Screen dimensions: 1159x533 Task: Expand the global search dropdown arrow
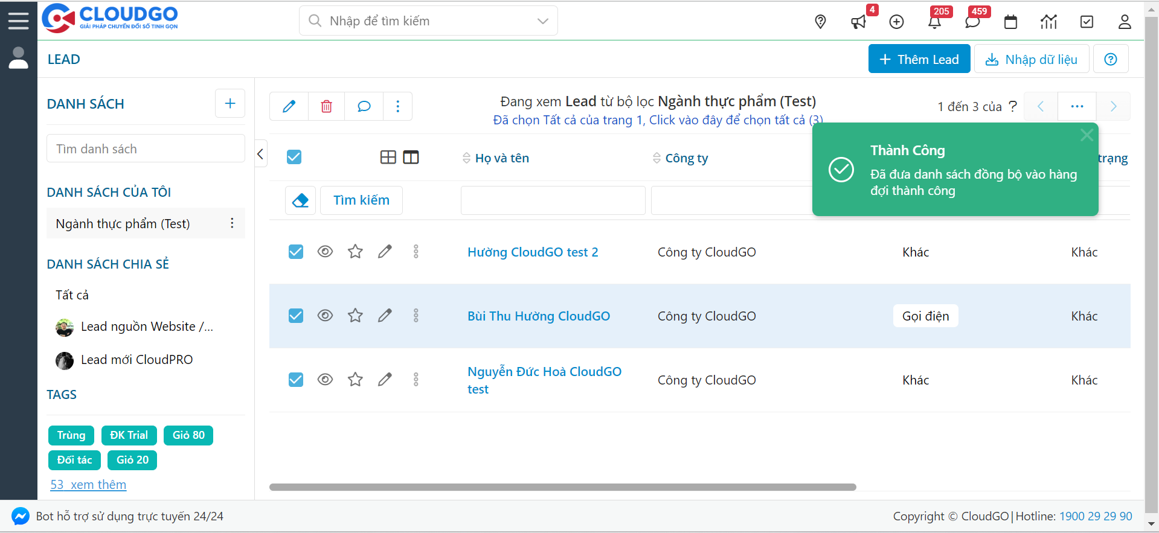pyautogui.click(x=542, y=21)
